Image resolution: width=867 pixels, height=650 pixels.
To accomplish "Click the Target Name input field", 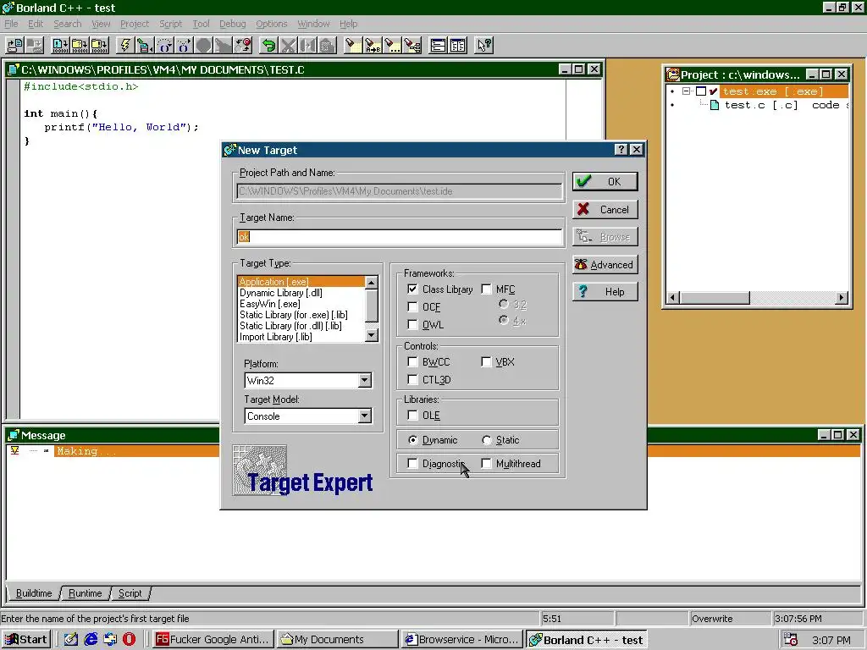I will point(400,237).
